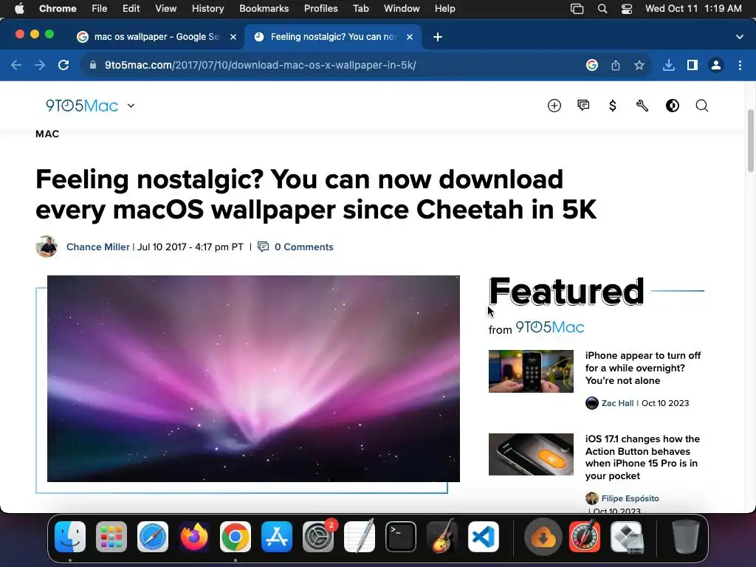Click the 9to5Mac plus circle icon
The width and height of the screenshot is (756, 567).
pos(554,106)
